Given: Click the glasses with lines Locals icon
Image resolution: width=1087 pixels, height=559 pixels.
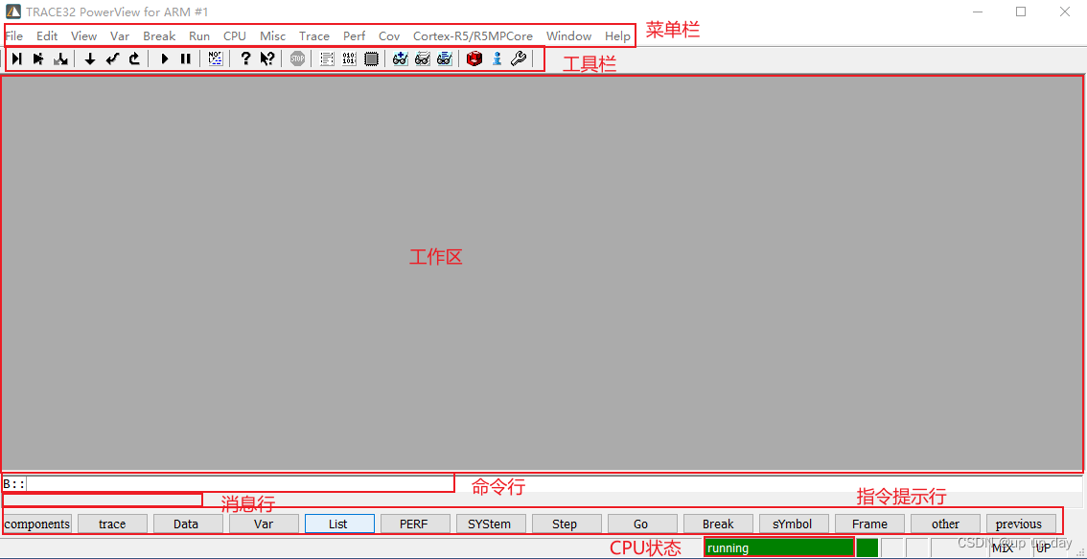Looking at the screenshot, I should [445, 58].
